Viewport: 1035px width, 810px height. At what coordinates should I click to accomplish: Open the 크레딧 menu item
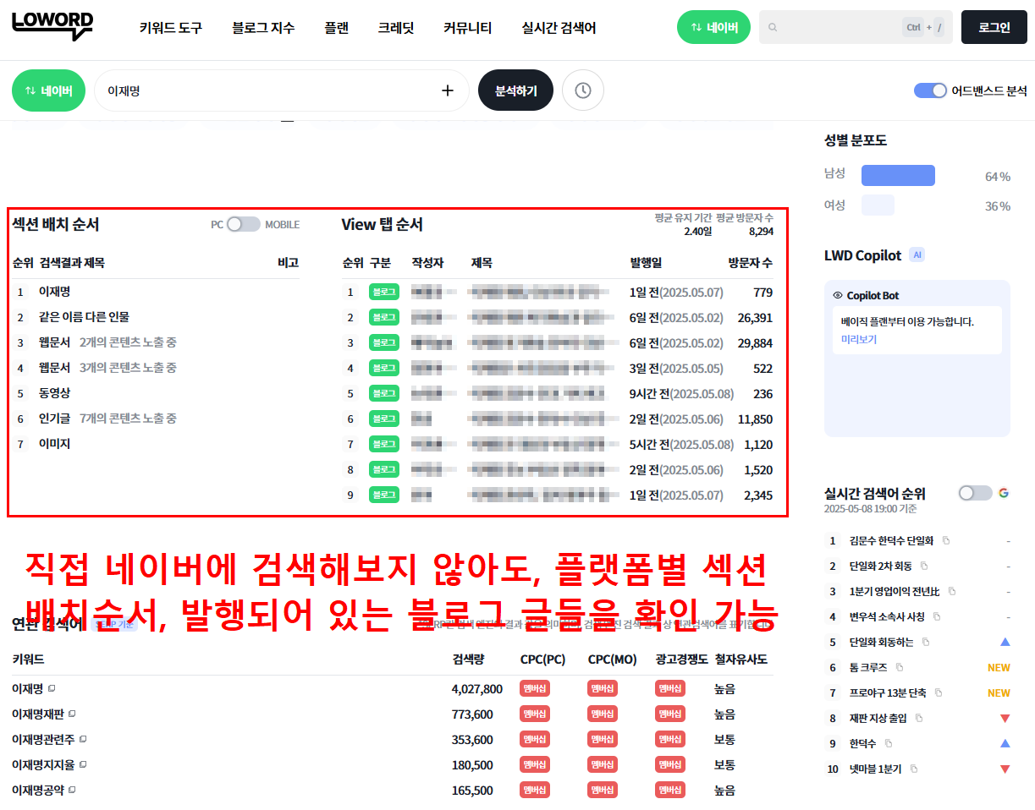(396, 28)
